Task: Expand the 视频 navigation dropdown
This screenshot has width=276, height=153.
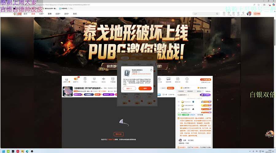Action: point(58,14)
